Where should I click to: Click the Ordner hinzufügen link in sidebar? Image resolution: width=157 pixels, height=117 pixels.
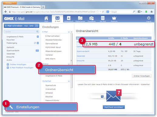tap(18, 64)
